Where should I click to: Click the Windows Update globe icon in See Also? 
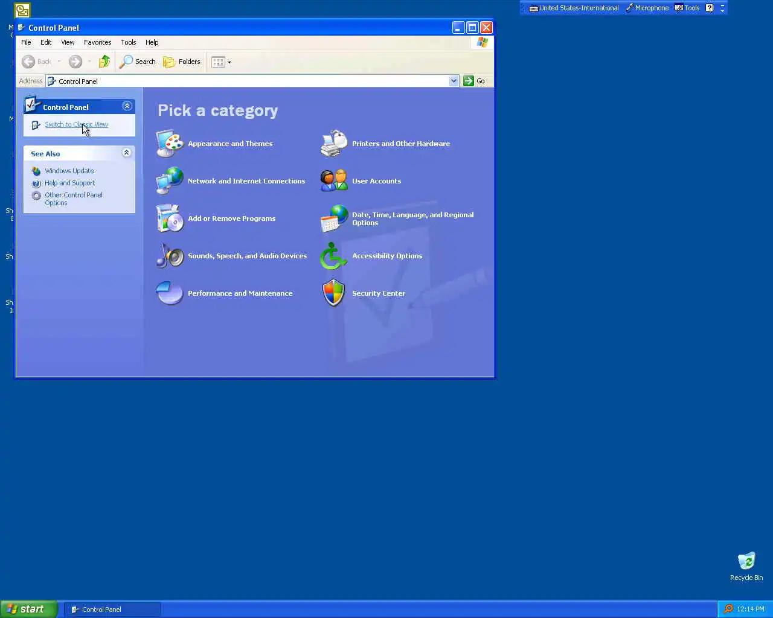pos(36,171)
